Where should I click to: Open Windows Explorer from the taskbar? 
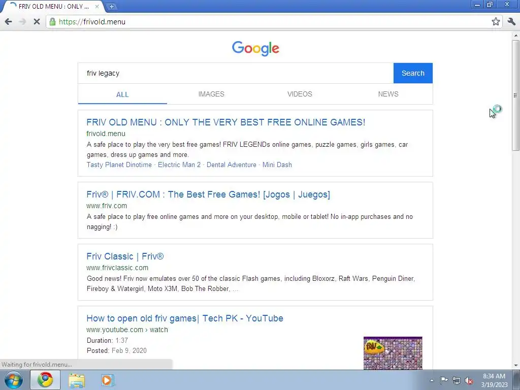(77, 380)
